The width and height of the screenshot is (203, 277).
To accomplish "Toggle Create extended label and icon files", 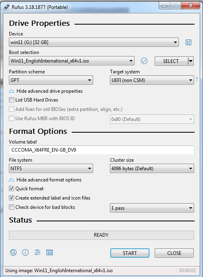I will (x=11, y=198).
